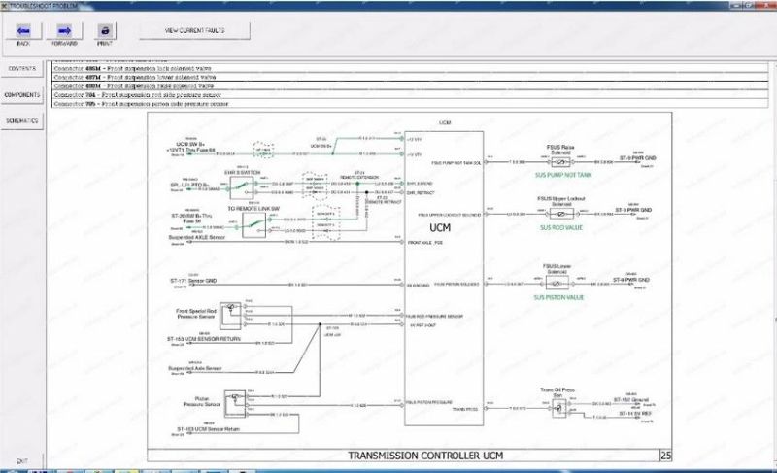
Task: Open the Schematics section
Action: pyautogui.click(x=21, y=120)
